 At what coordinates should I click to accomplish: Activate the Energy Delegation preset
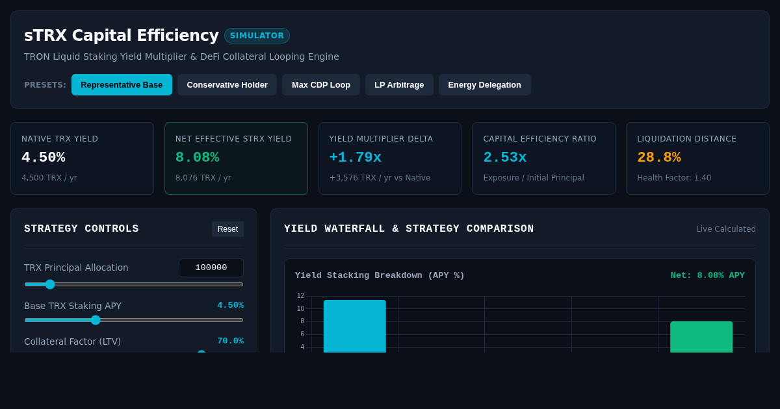tap(484, 84)
